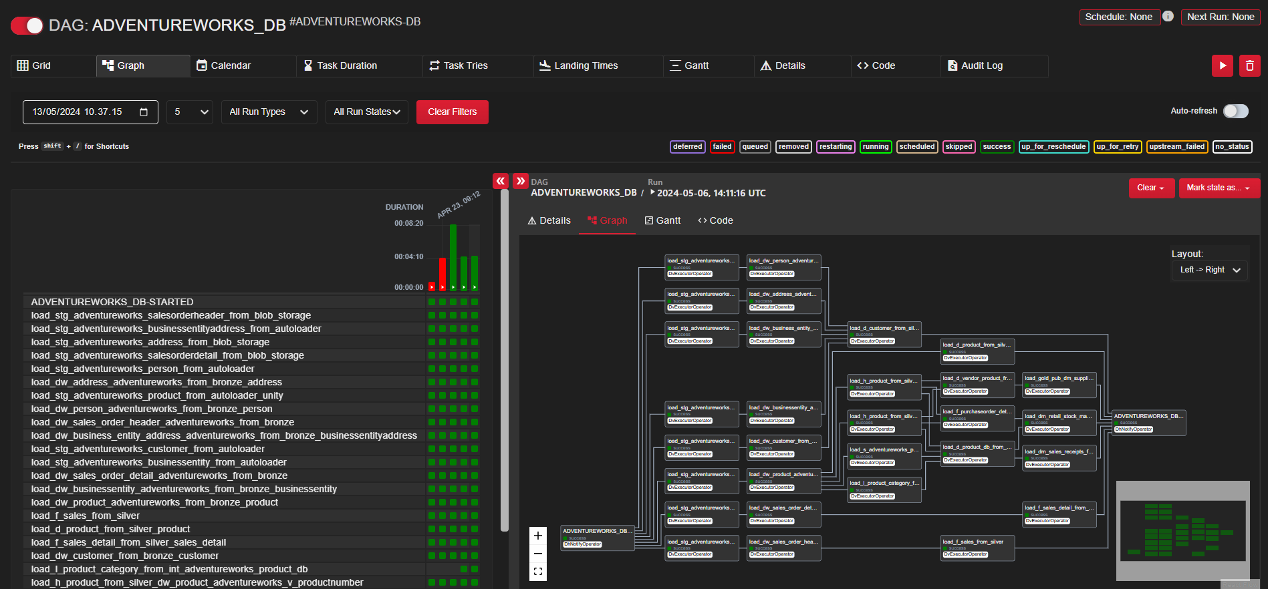Open the All Run Types dropdown
1268x589 pixels.
coord(268,112)
